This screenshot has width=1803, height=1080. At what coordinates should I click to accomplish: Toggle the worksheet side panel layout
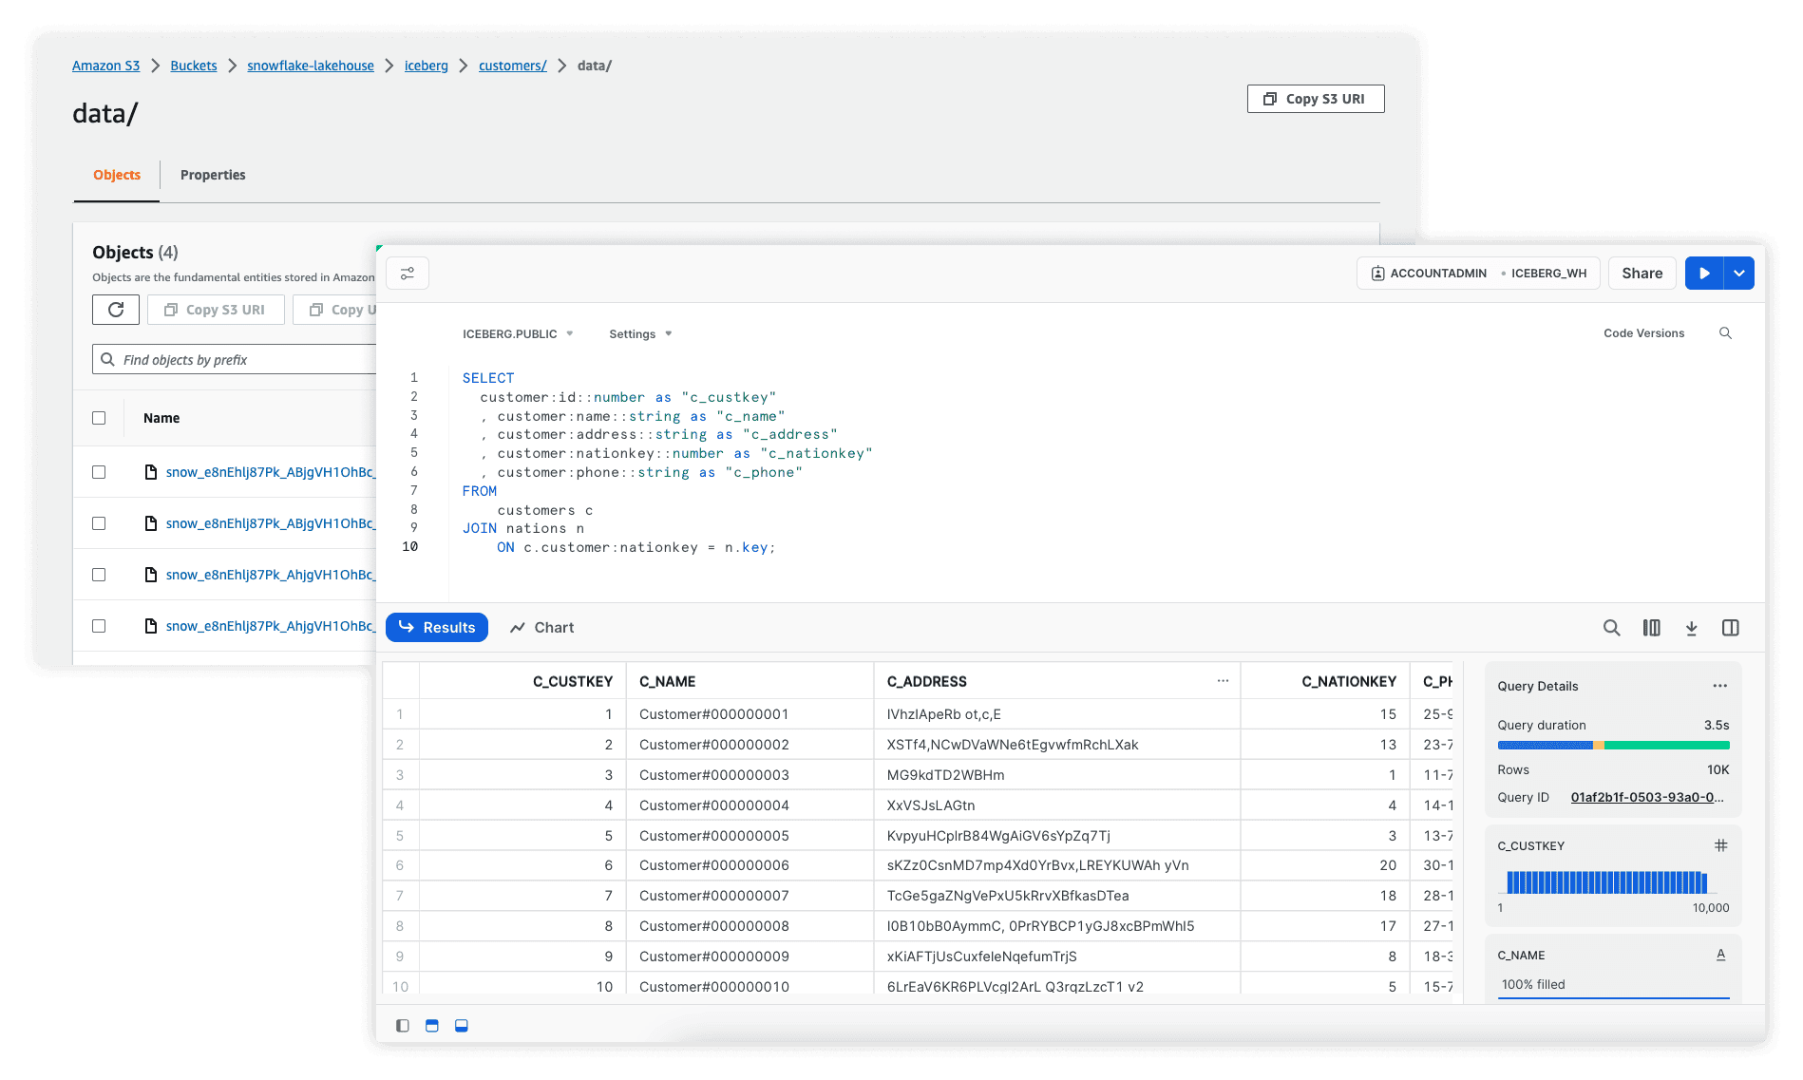point(1731,627)
